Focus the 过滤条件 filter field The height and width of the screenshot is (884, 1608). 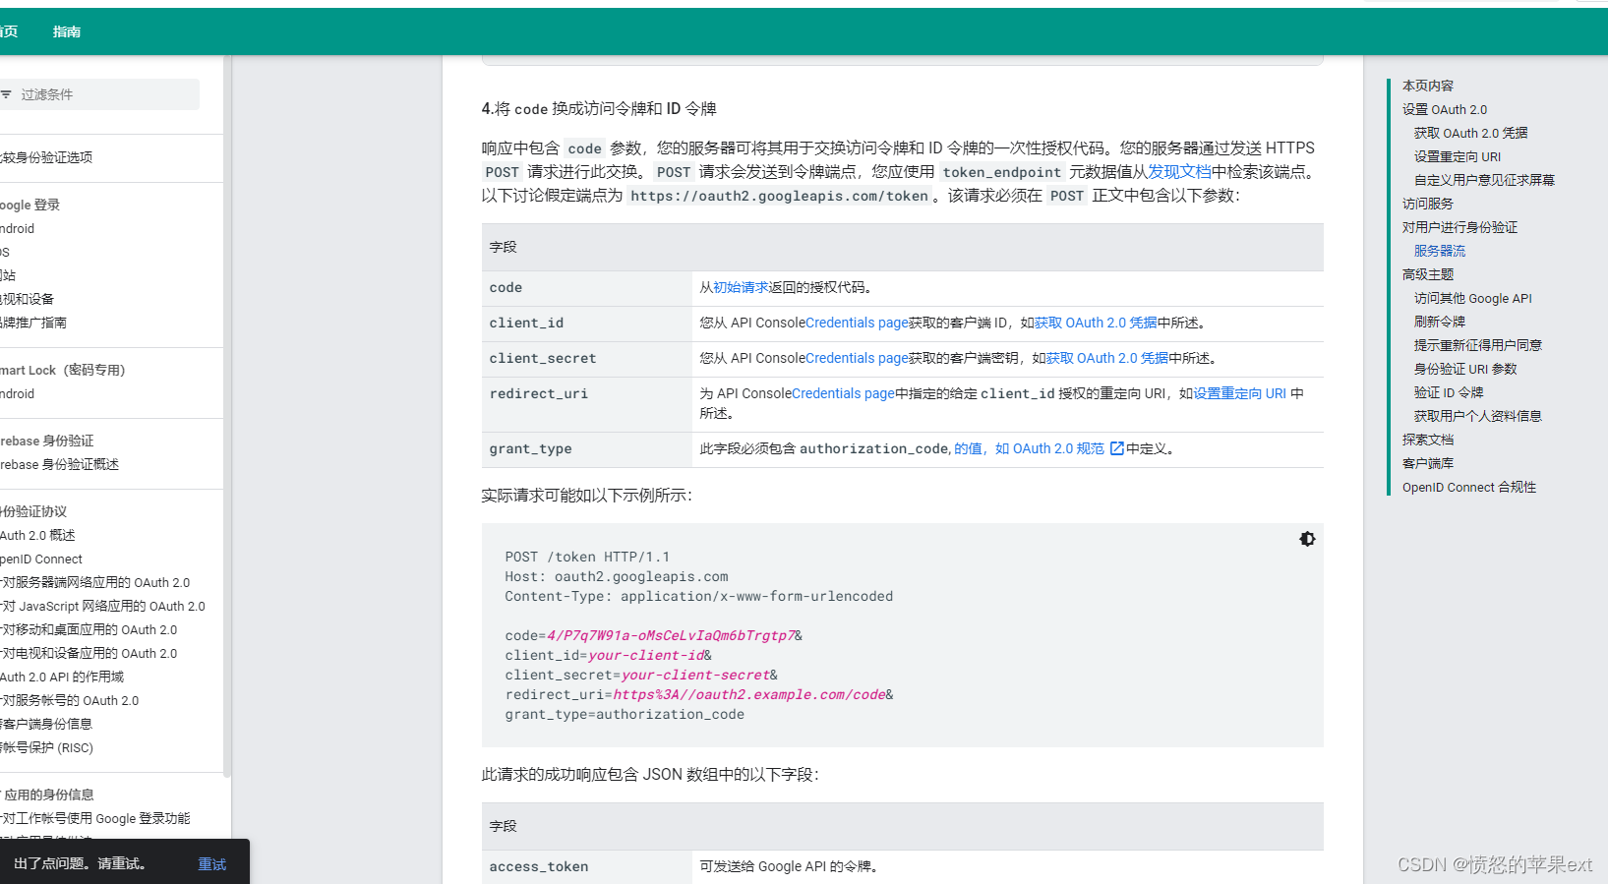click(98, 94)
